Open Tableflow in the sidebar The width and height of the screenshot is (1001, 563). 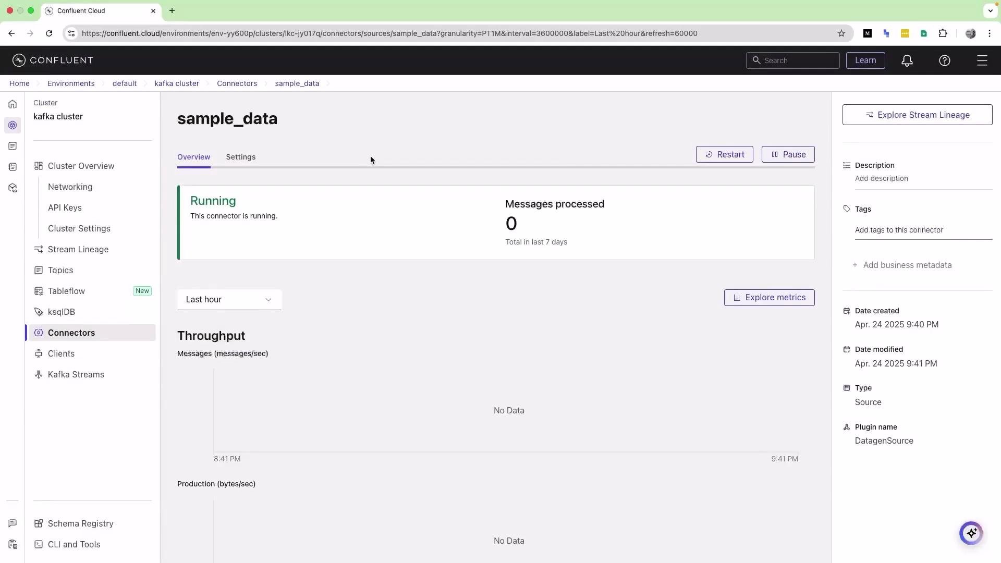tap(66, 291)
